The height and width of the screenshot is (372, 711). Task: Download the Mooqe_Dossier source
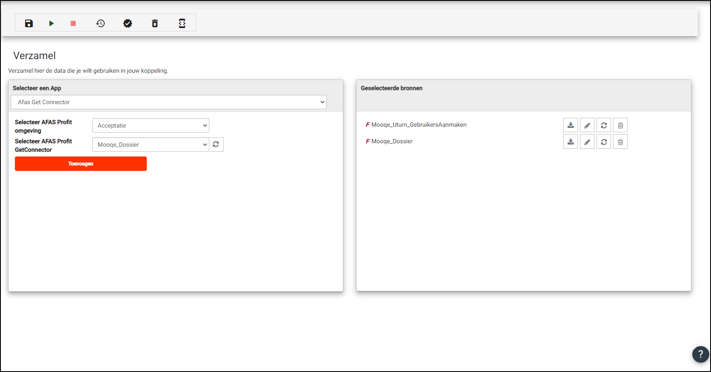click(x=571, y=142)
